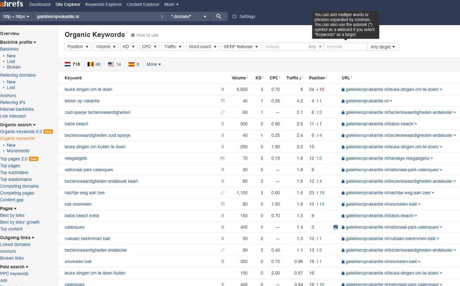Click sitelinks icon for zuid spanje bezienswaardigheden
Image resolution: width=460 pixels, height=286 pixels.
pyautogui.click(x=223, y=112)
